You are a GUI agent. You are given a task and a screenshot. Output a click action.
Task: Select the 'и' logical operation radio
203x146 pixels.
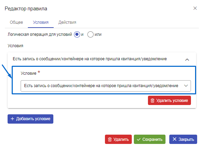(77, 34)
